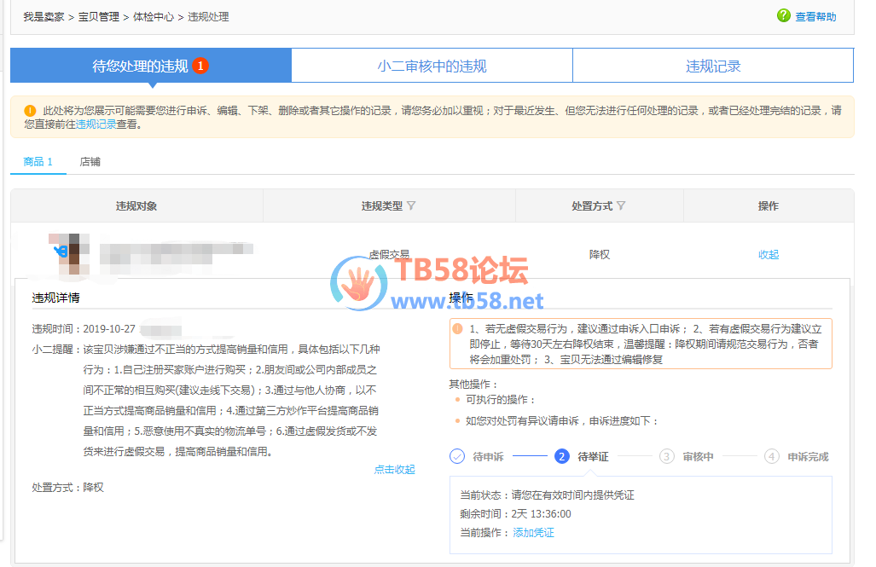Click the 待申诉 checkmark step icon
Screen dimensions: 876x567
tap(457, 456)
